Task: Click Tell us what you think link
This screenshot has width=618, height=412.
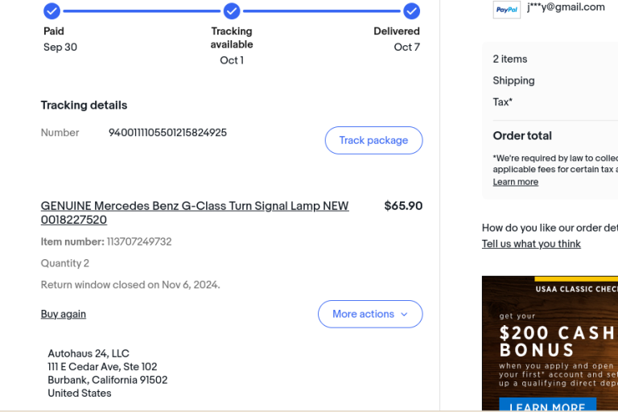Action: point(531,244)
